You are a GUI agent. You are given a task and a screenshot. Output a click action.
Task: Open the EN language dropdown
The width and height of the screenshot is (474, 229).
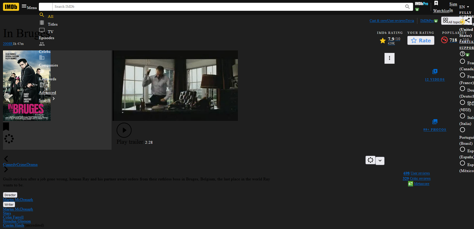464,7
